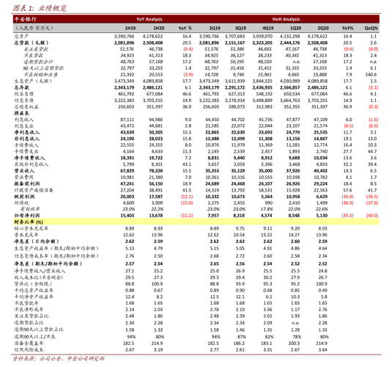Select the '平安银行' header cell

25,19
